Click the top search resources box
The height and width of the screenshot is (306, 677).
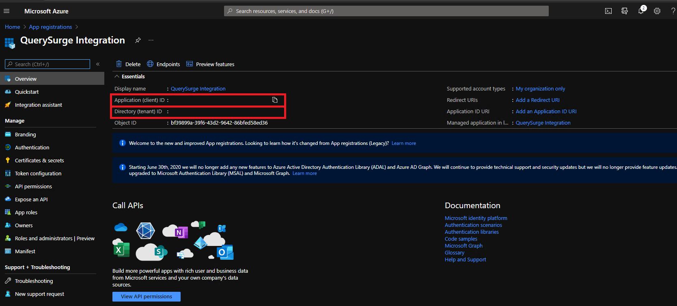point(386,11)
